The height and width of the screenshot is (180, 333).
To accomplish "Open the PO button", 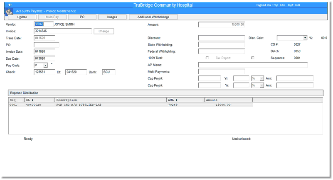I will (x=82, y=17).
